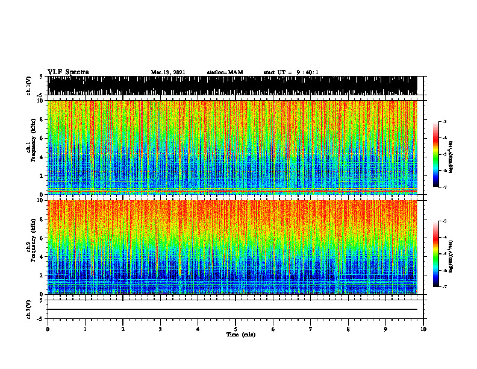Click time axis tick label "4"

(198, 329)
